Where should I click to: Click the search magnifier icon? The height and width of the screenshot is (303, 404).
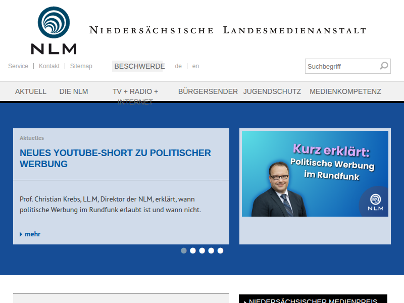point(384,66)
